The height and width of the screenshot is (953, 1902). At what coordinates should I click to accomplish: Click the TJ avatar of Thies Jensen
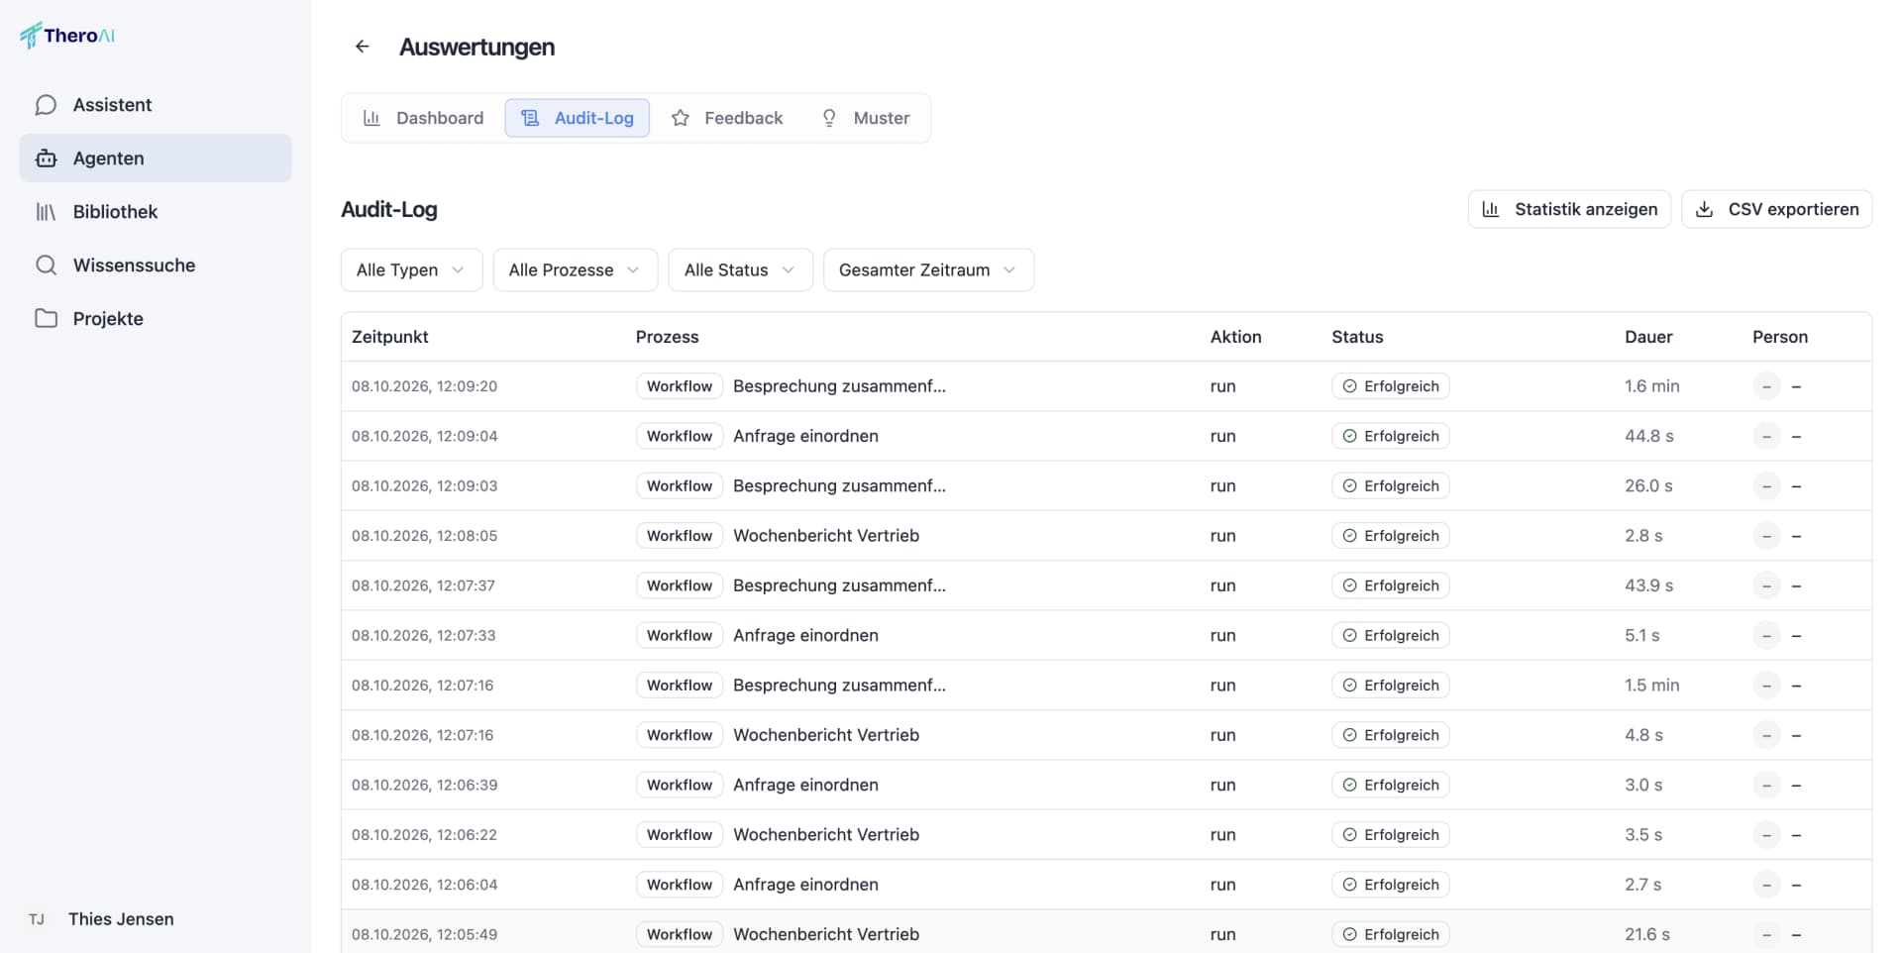click(x=37, y=919)
